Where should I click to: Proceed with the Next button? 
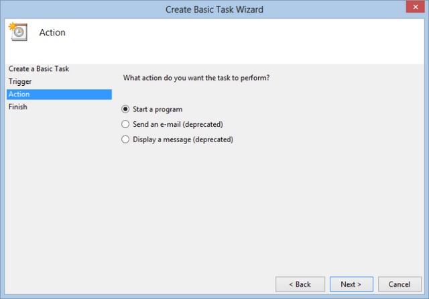[351, 284]
